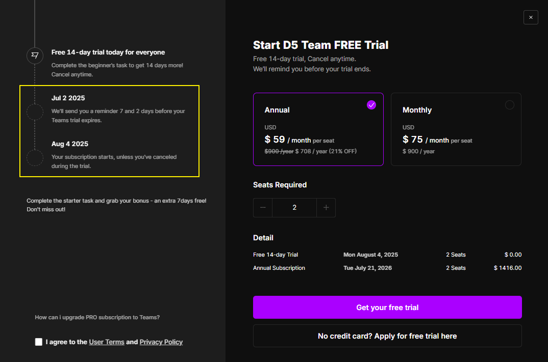Close the trial dialog with the X icon
This screenshot has height=362, width=548.
[x=531, y=17]
